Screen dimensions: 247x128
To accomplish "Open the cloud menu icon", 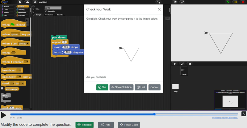I will click(x=27, y=2).
